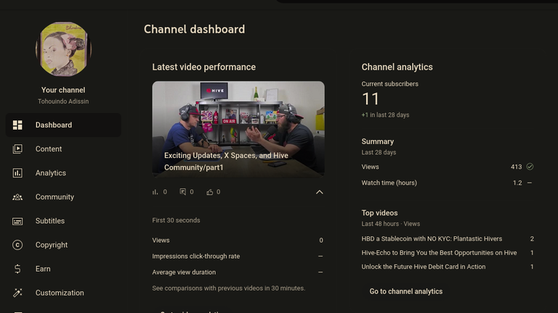Click the Tohouindo Adissin channel name
558x313 pixels.
pyautogui.click(x=63, y=101)
